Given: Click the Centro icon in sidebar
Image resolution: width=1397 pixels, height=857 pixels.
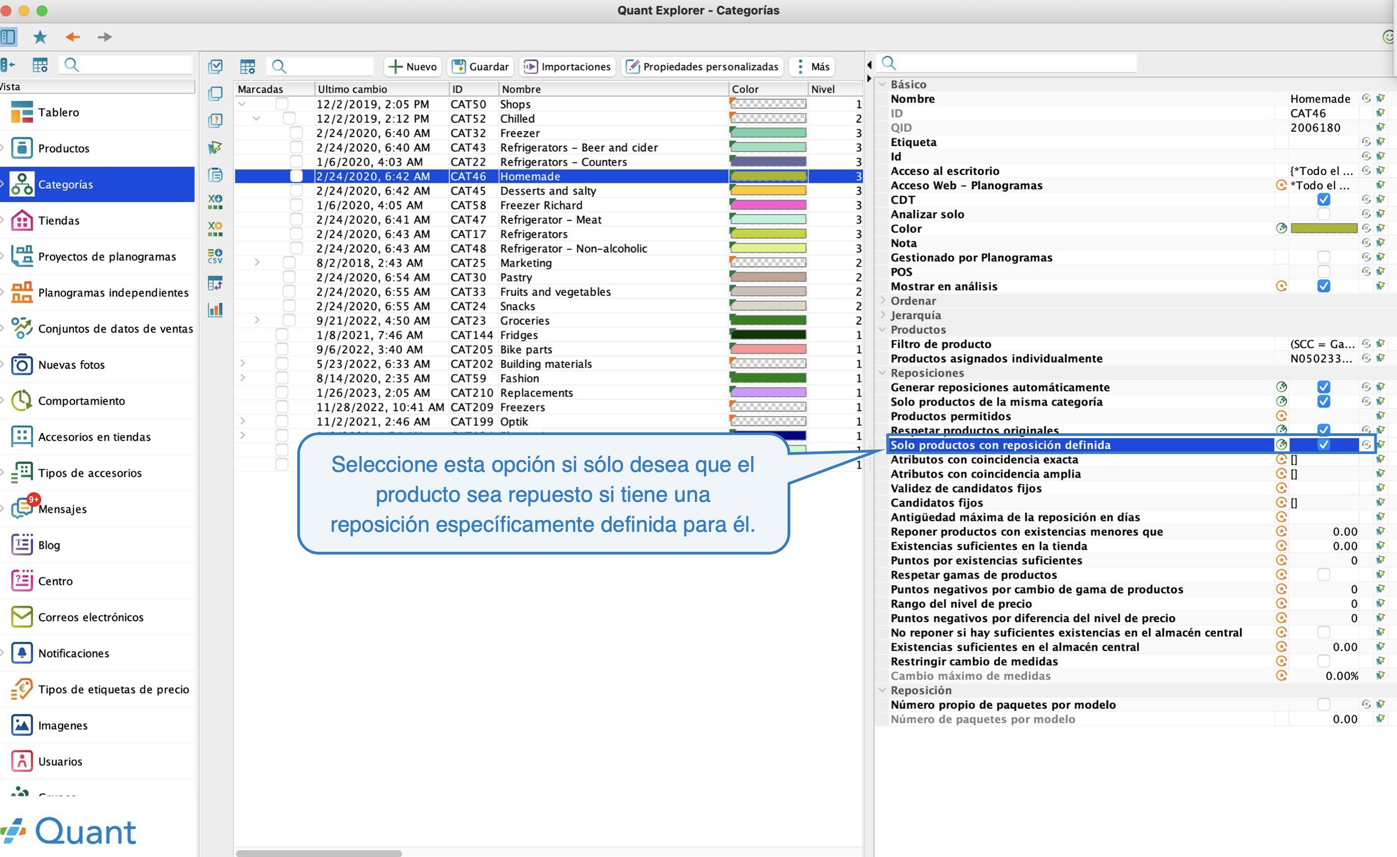Looking at the screenshot, I should (22, 581).
